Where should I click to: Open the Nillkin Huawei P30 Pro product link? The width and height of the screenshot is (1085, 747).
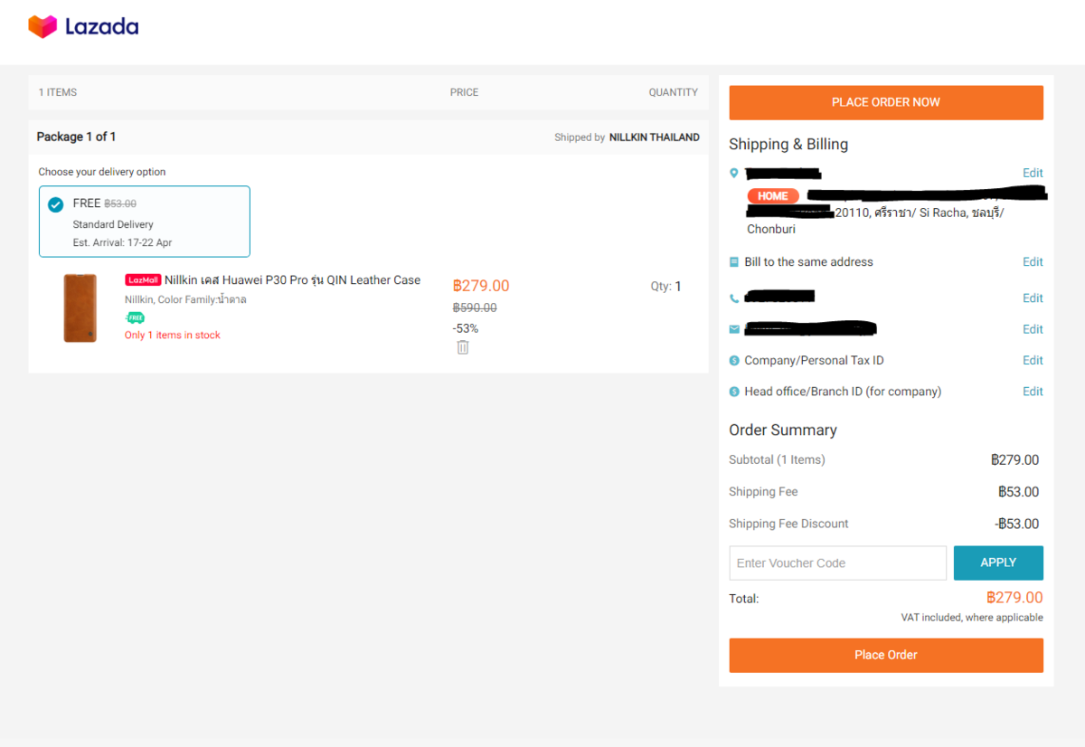(292, 280)
